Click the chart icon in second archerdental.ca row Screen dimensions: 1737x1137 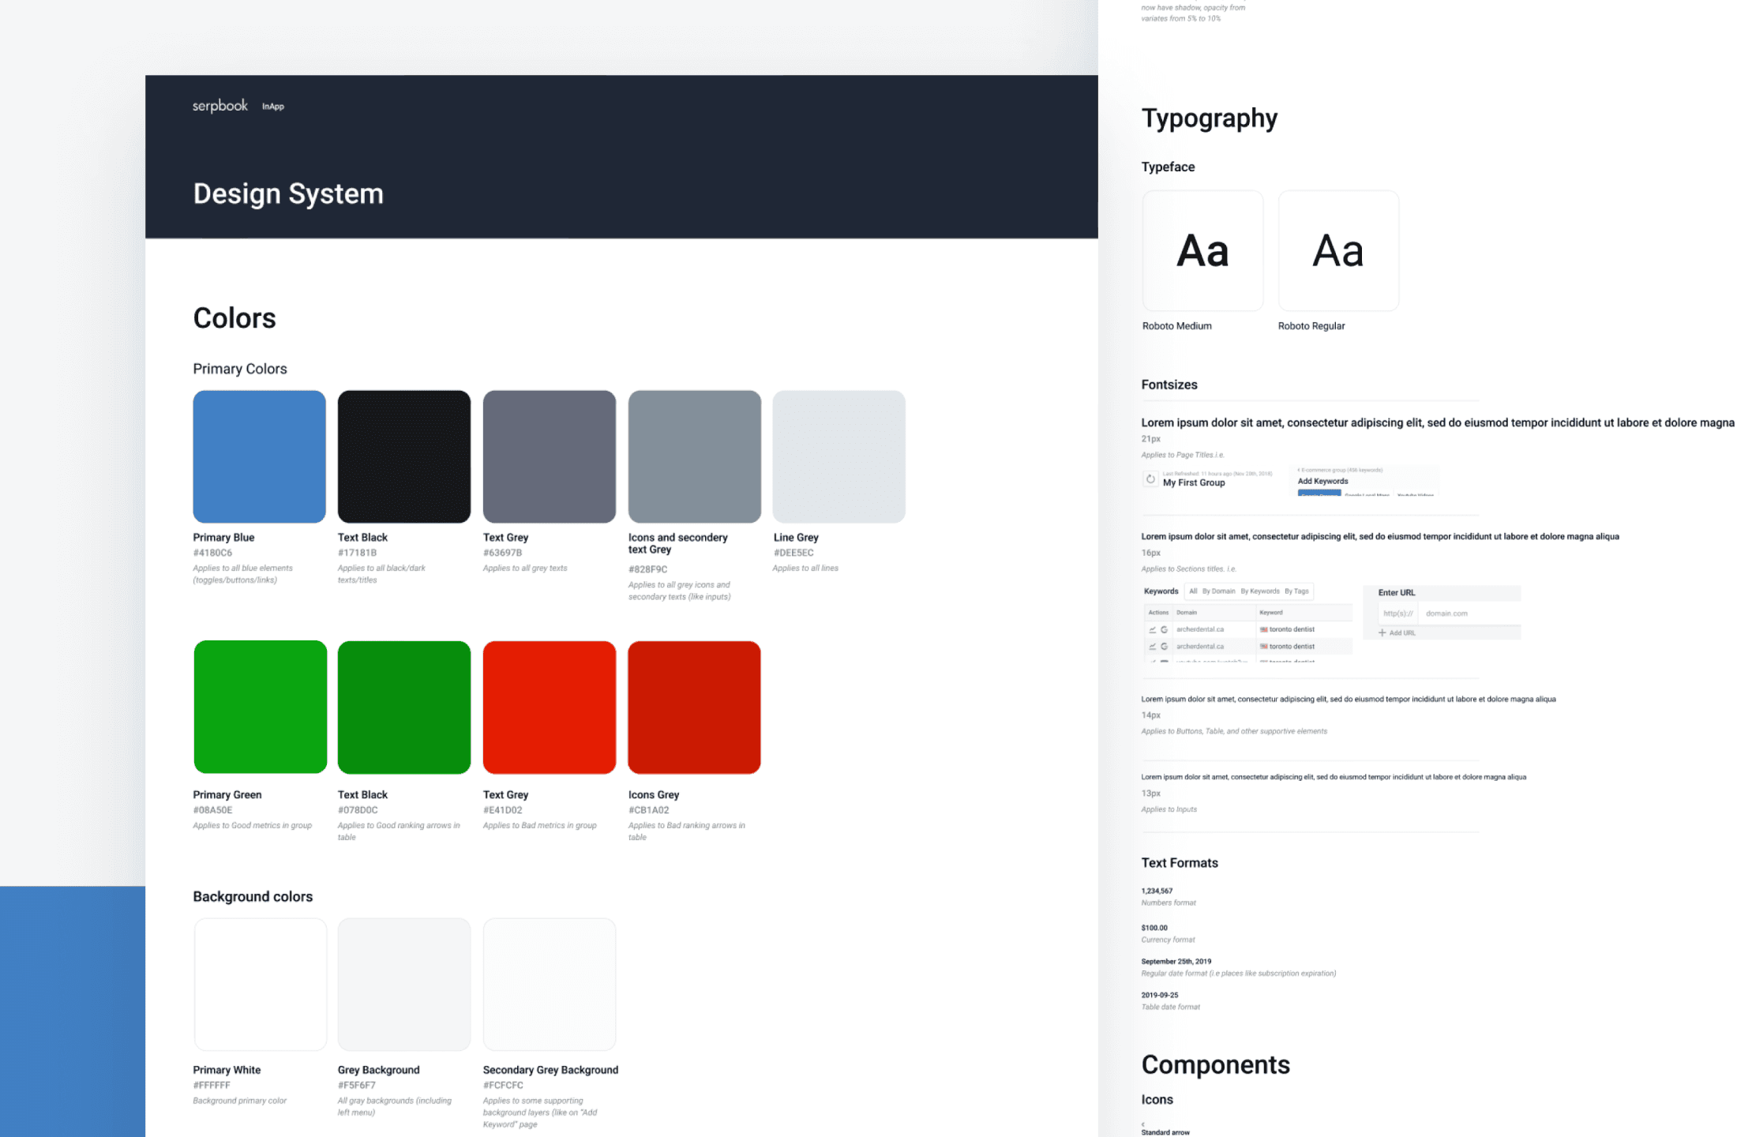1153,647
